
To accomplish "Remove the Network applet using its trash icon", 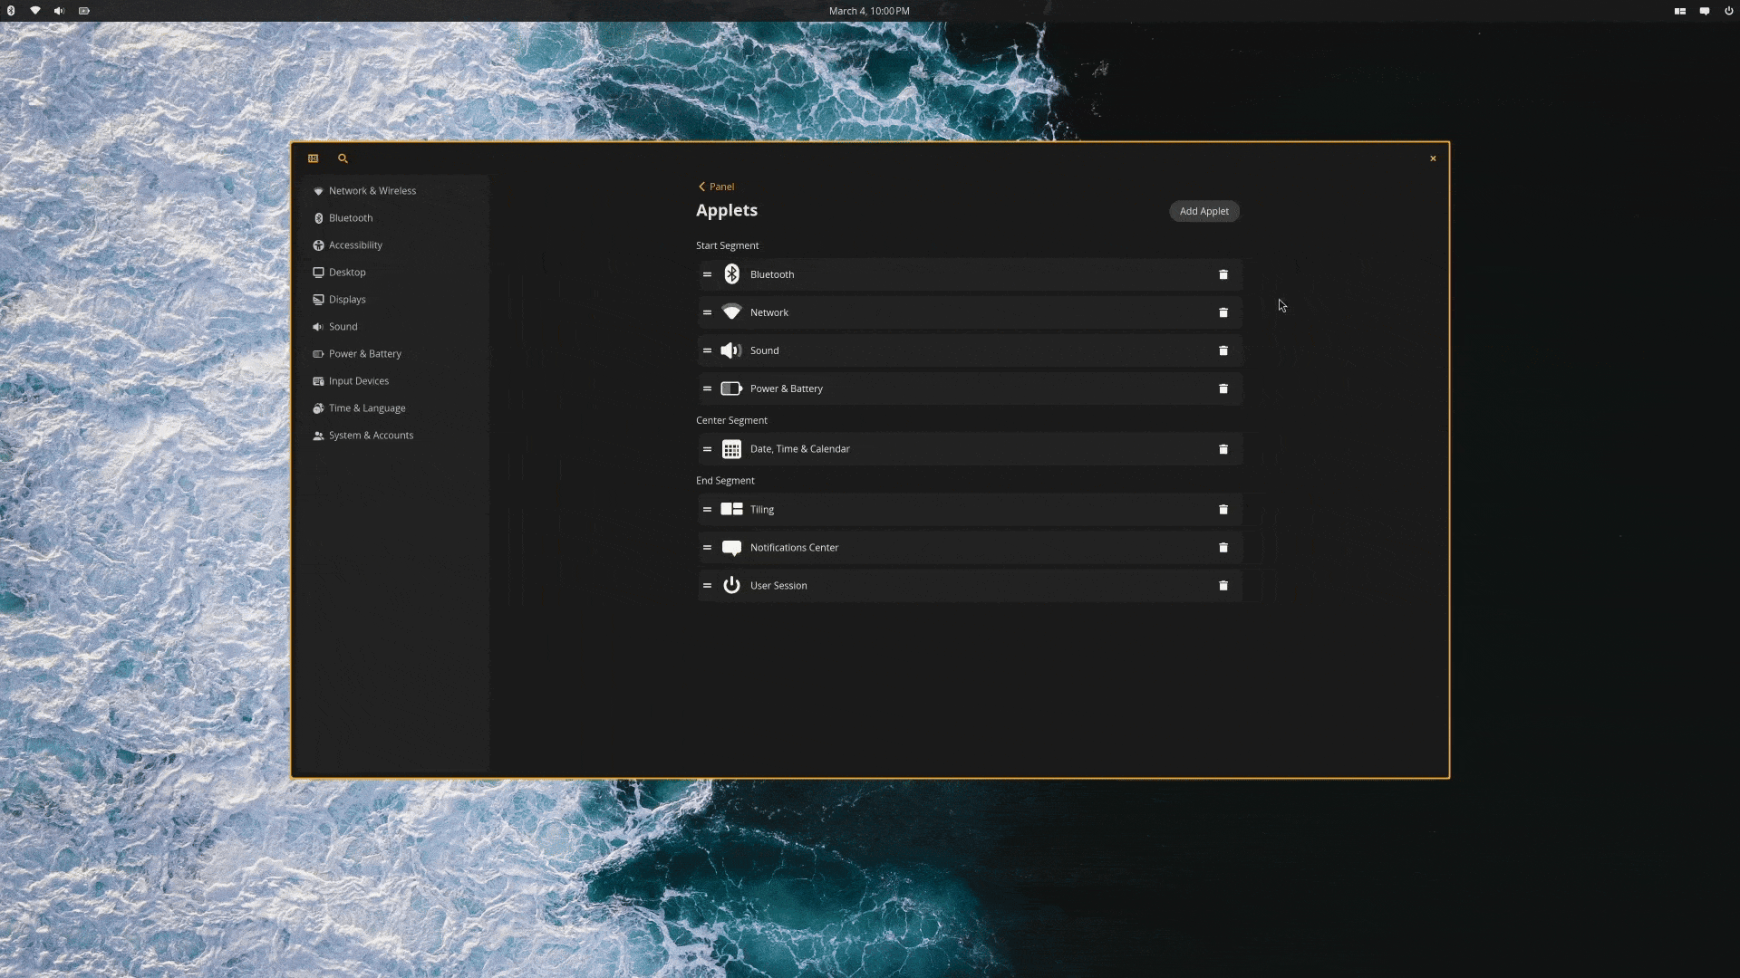I will point(1223,312).
